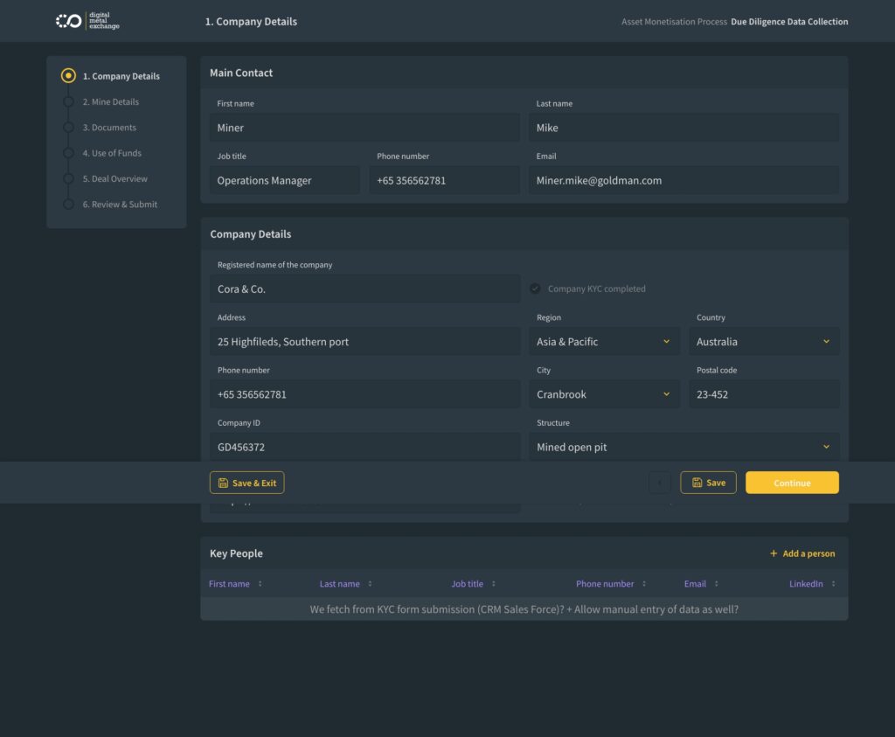The width and height of the screenshot is (895, 737).
Task: Sort Key People by Job title
Action: click(473, 584)
